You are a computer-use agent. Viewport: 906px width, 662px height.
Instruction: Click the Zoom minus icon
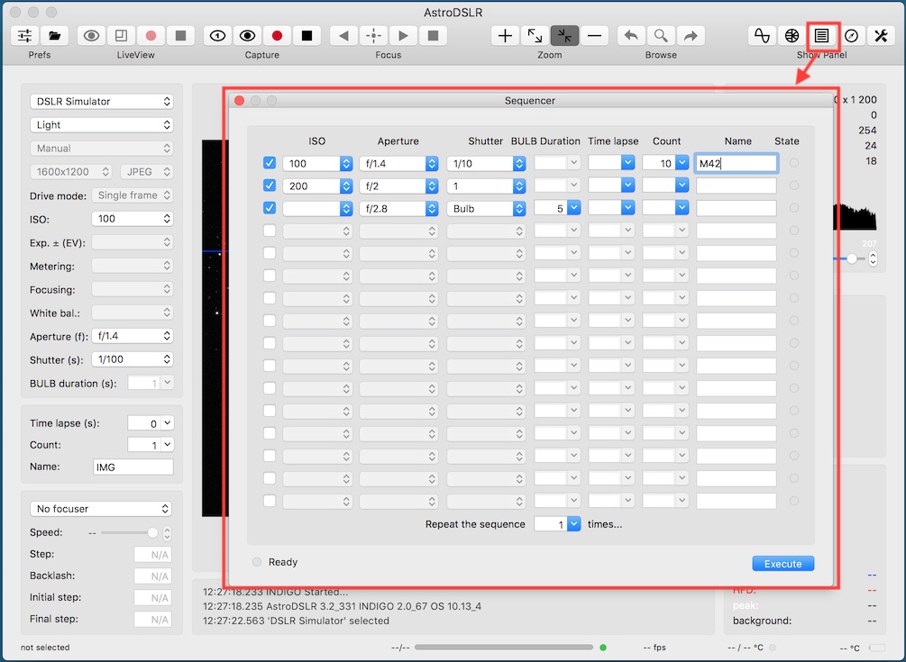click(595, 36)
